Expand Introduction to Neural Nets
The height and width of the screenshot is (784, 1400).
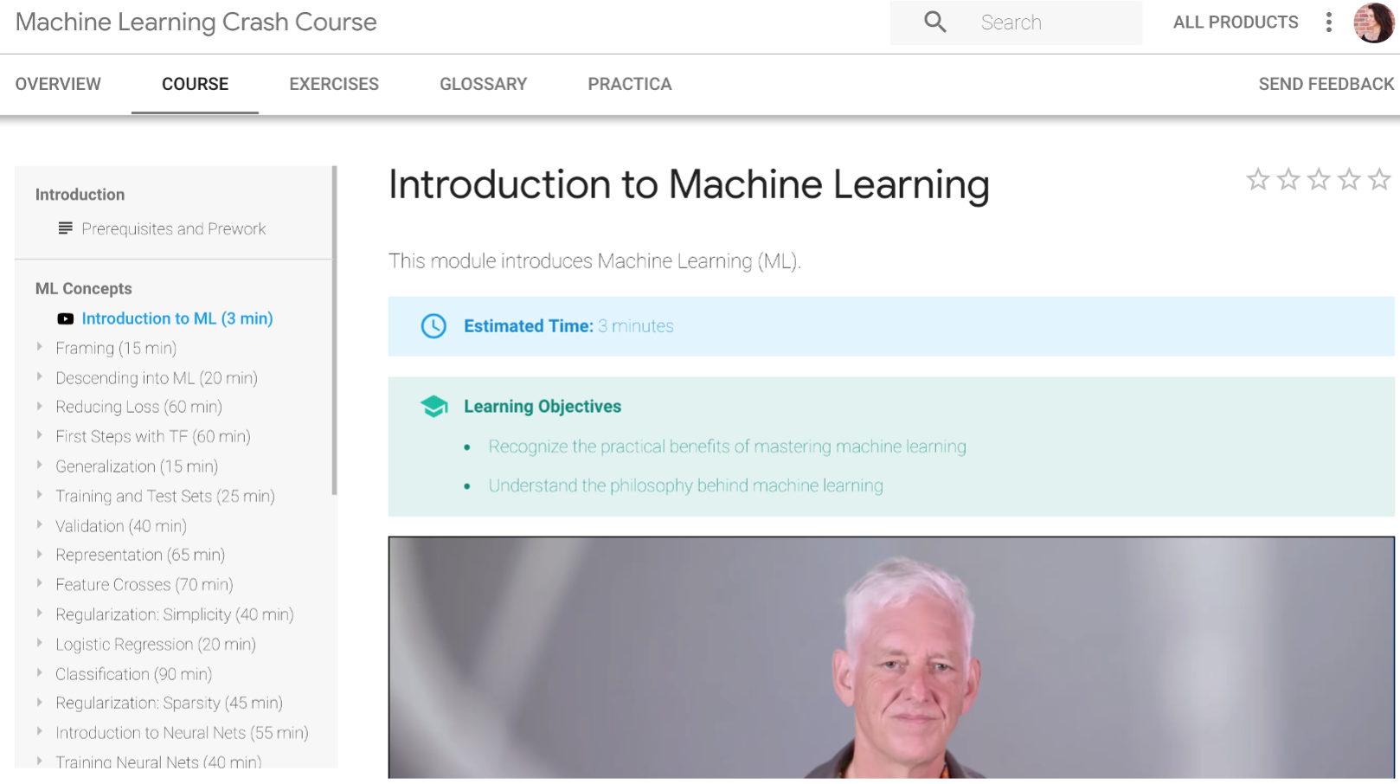click(40, 733)
